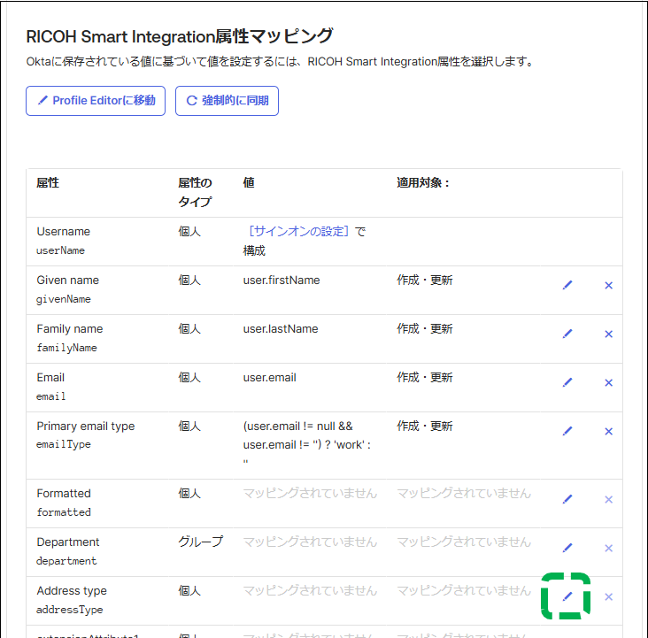Click the givenName variable text
This screenshot has width=648, height=638.
pos(64,299)
